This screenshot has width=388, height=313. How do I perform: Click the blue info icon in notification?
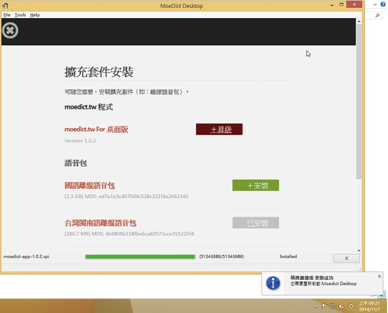273,283
